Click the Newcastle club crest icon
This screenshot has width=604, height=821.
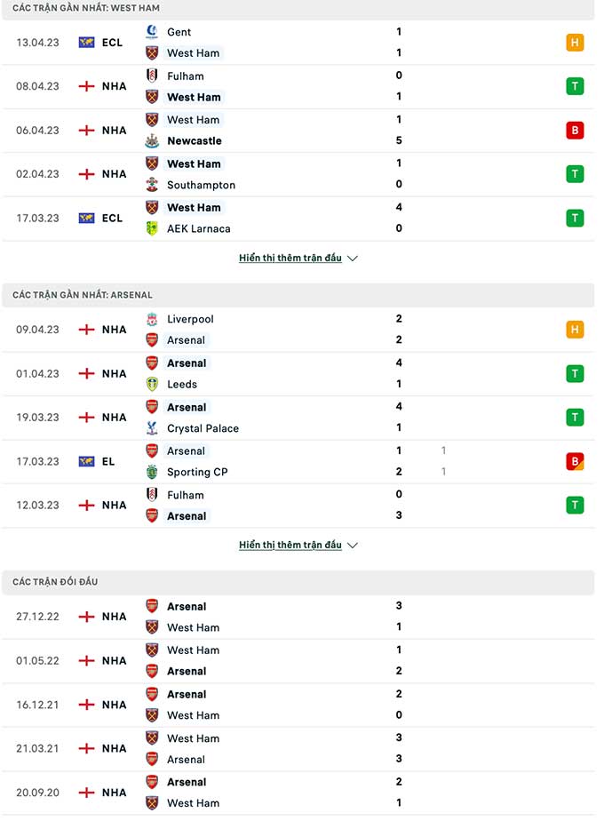pyautogui.click(x=152, y=140)
